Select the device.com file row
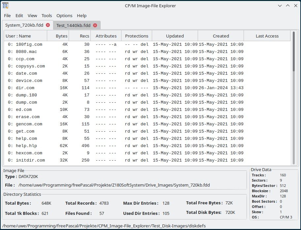The image size is (301, 230). (x=147, y=81)
